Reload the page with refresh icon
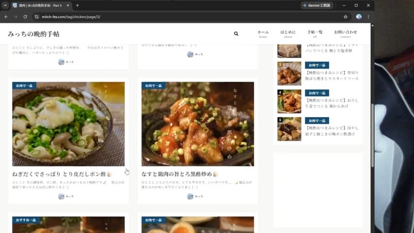The width and height of the screenshot is (414, 233). [25, 17]
